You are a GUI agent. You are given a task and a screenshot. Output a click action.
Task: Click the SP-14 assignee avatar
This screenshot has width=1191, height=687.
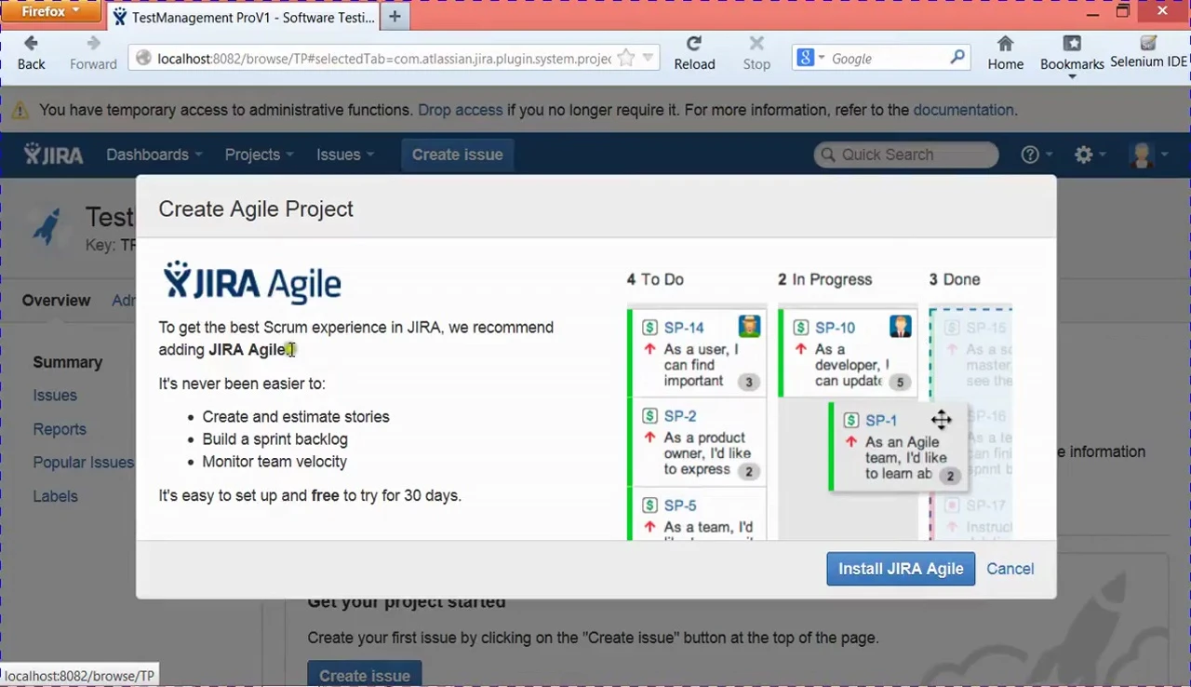[749, 326]
